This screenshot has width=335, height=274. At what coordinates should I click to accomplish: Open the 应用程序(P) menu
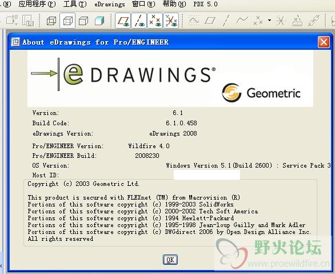point(37,4)
